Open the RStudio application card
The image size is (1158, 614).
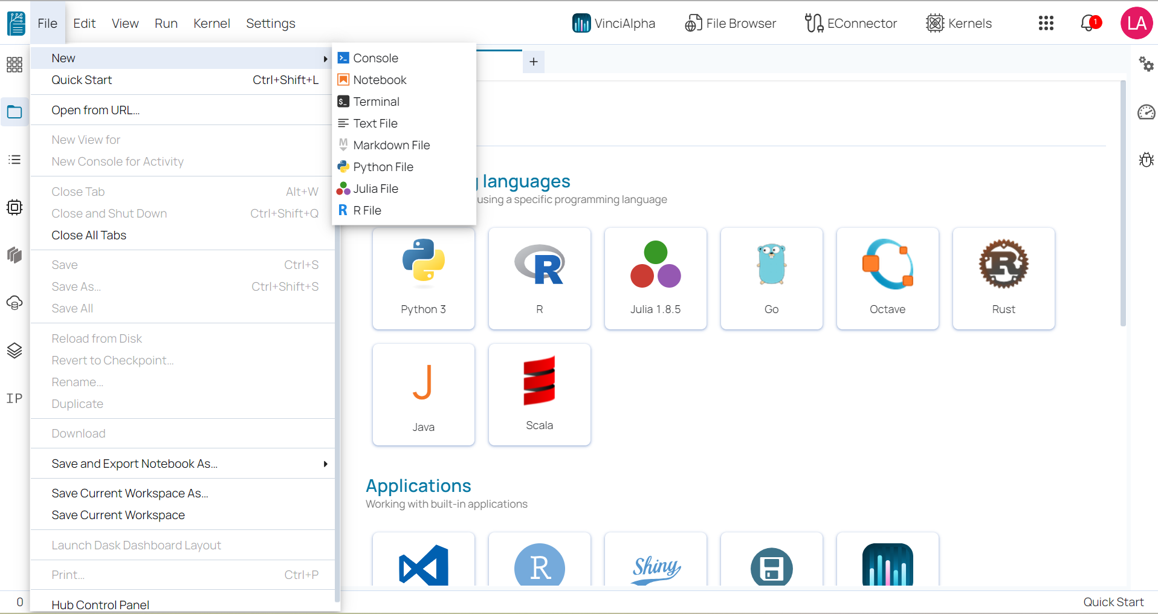(540, 560)
